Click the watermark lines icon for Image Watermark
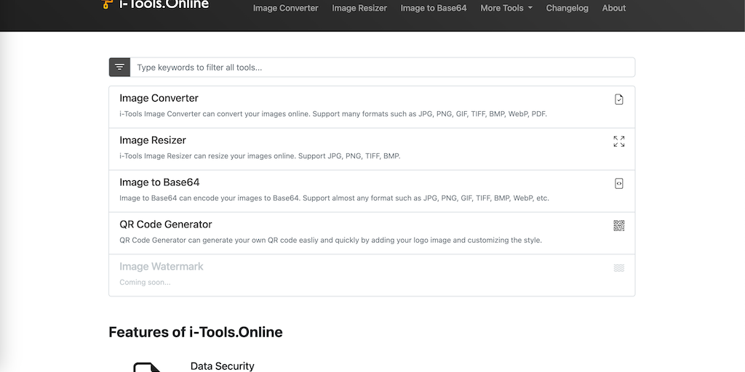Screen dimensions: 745x372 pyautogui.click(x=618, y=268)
